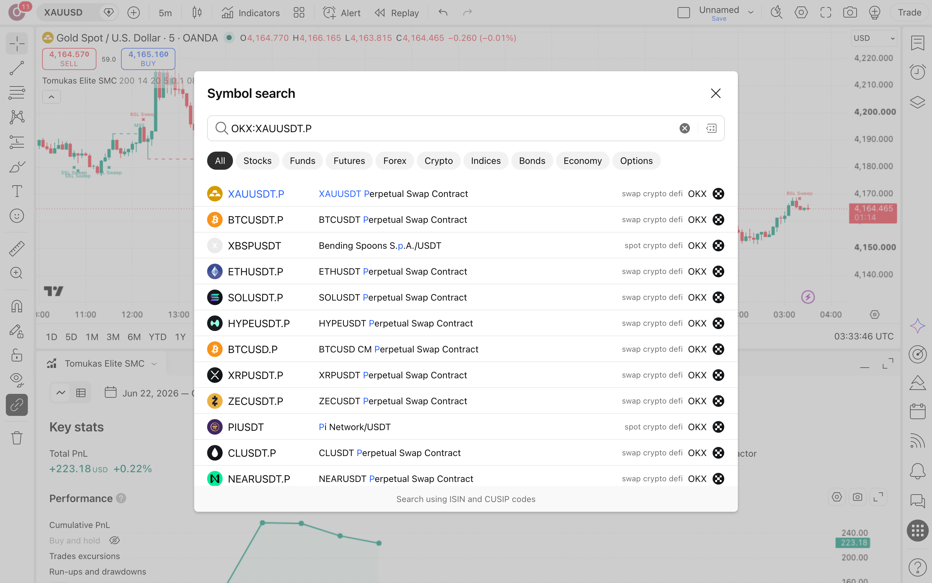
Task: Click the 4,165.160 BUY button
Action: (x=148, y=59)
